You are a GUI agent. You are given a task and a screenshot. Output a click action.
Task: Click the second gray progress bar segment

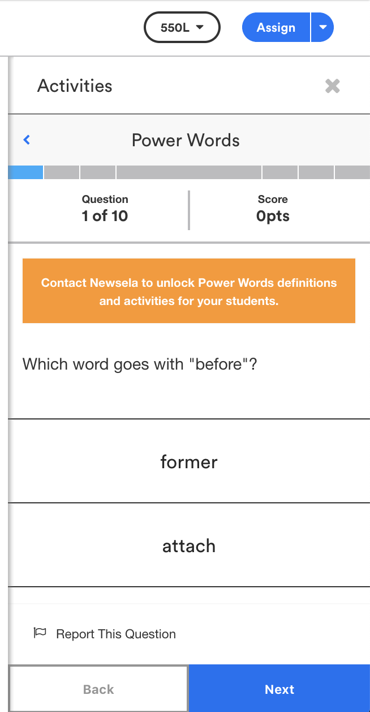click(62, 172)
